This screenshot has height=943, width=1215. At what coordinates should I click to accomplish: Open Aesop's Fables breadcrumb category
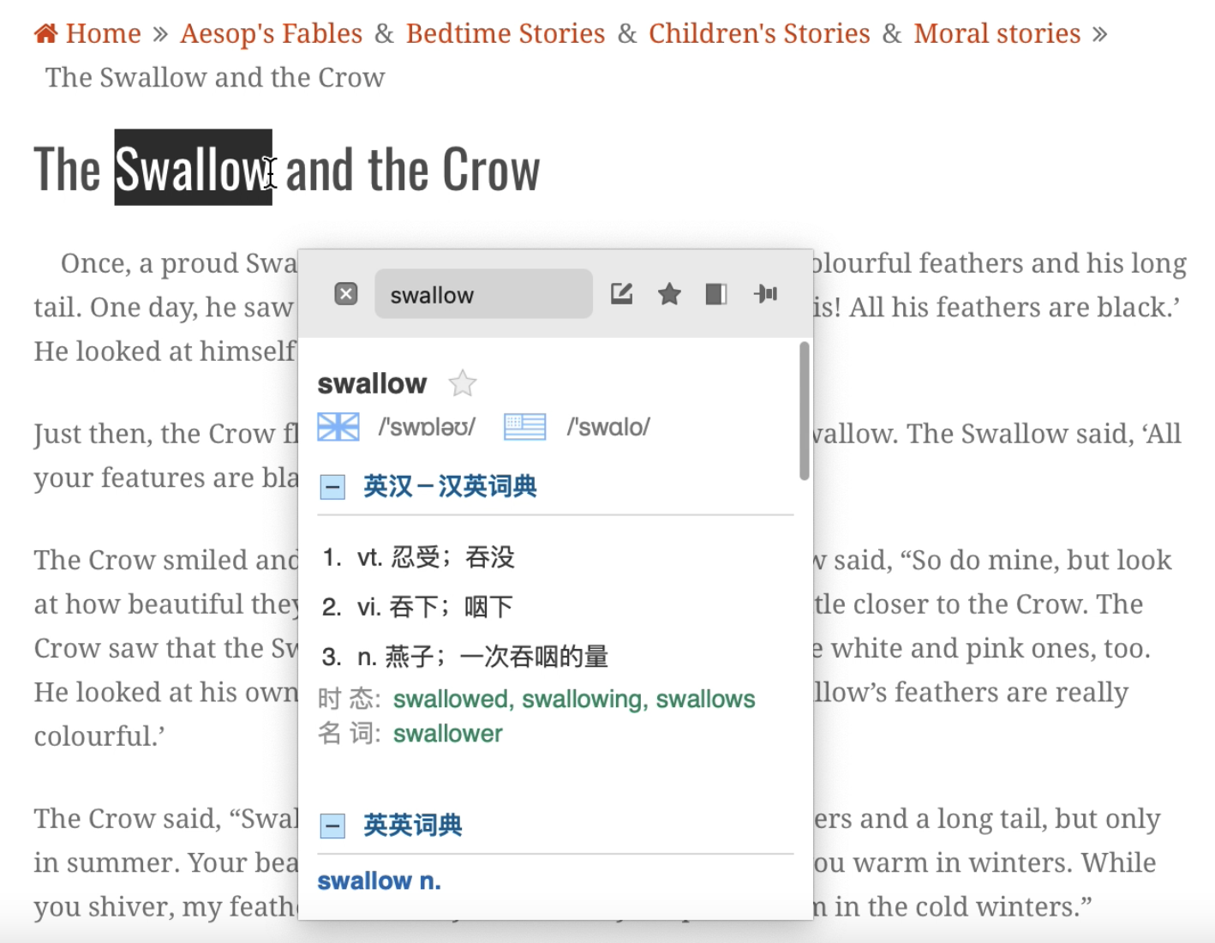coord(272,33)
